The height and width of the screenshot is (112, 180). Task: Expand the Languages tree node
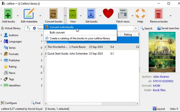click(1, 41)
